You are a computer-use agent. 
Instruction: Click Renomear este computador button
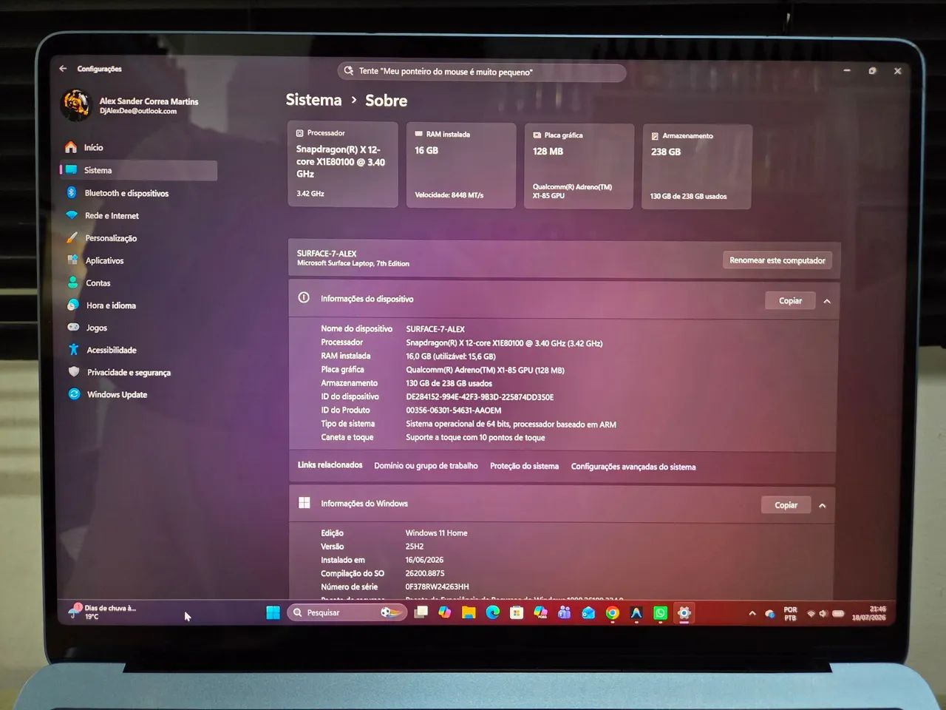click(x=777, y=260)
